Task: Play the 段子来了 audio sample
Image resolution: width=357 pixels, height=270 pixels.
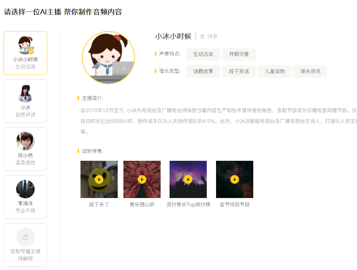Action: (99, 179)
